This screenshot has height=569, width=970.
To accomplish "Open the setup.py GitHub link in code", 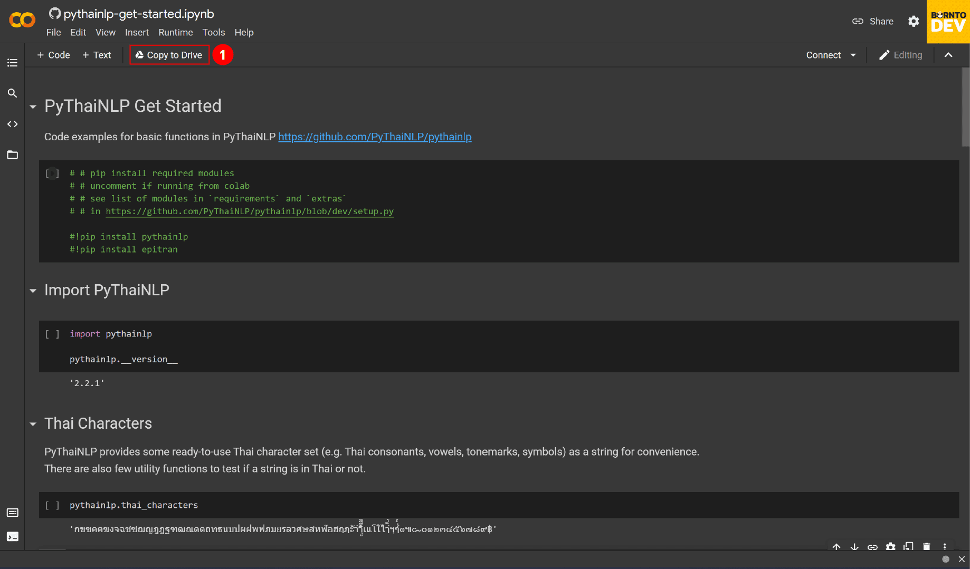I will [x=250, y=211].
